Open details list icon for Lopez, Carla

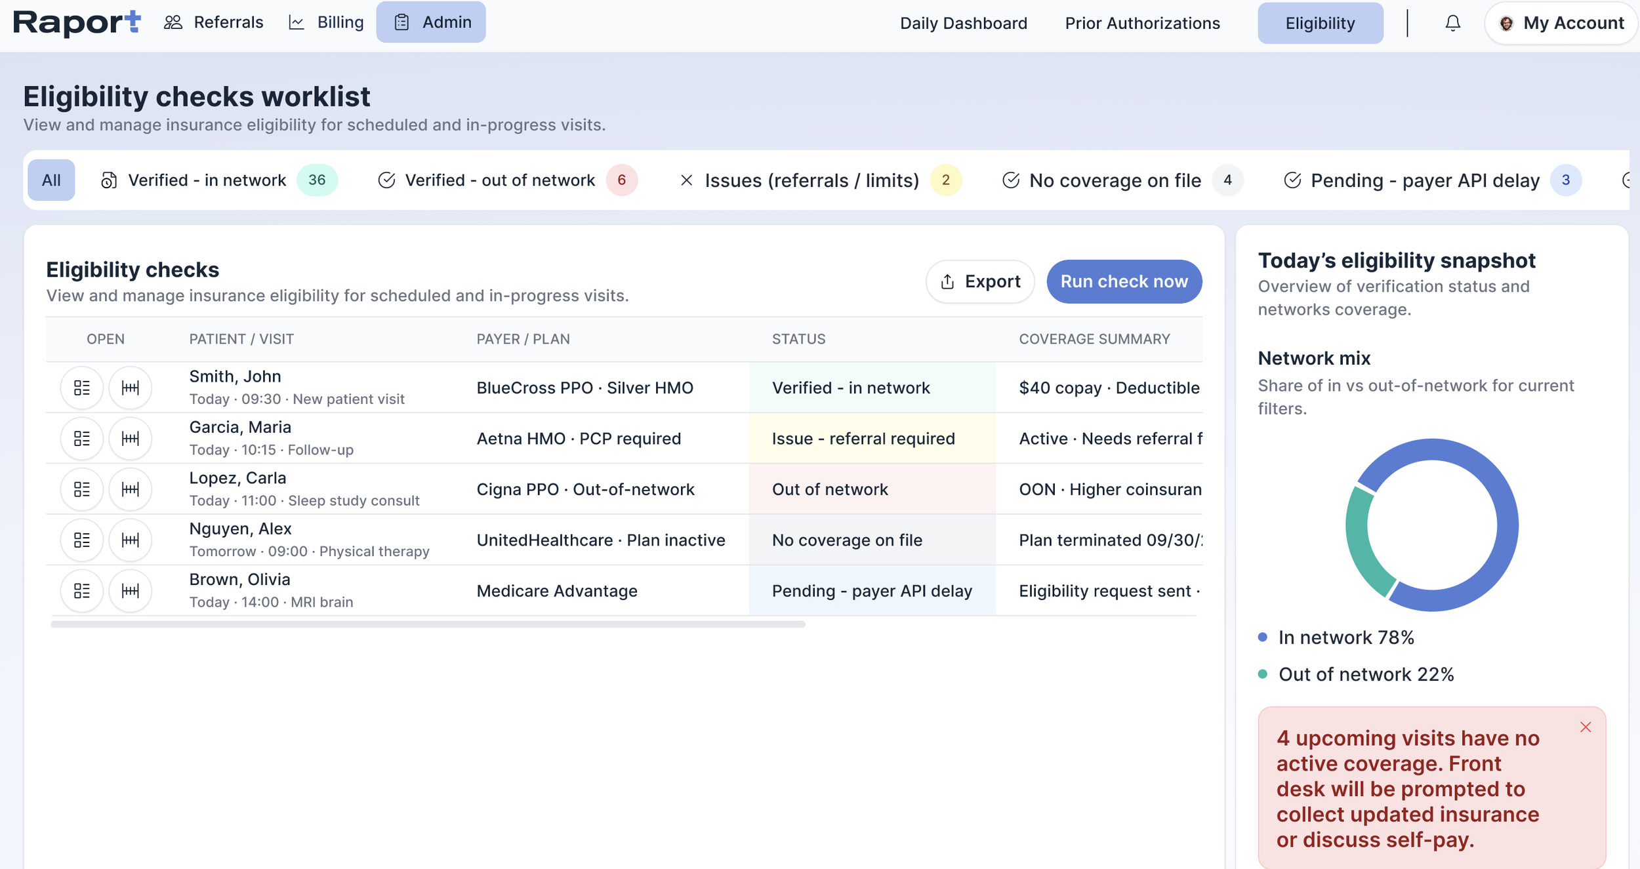coord(82,489)
